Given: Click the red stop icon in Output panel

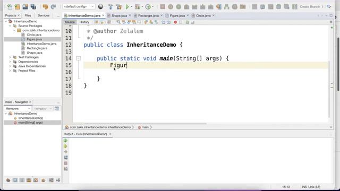Looking at the screenshot, I should 65,163.
